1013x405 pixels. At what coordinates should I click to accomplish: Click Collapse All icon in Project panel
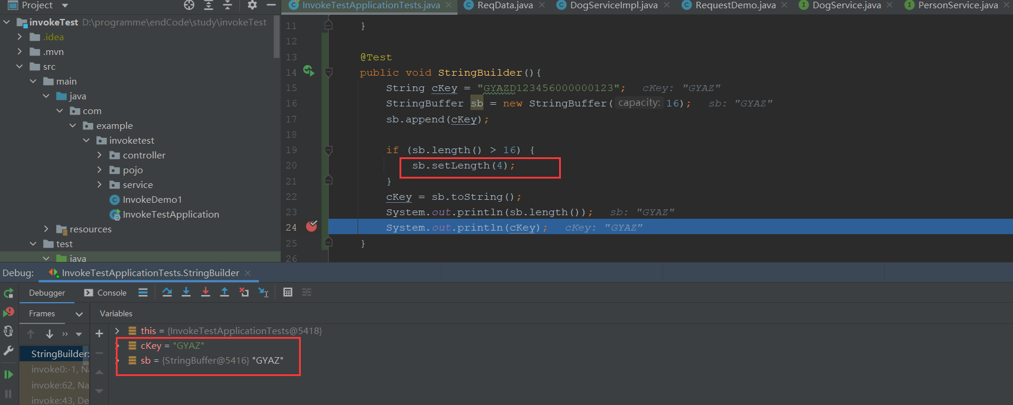pos(228,5)
